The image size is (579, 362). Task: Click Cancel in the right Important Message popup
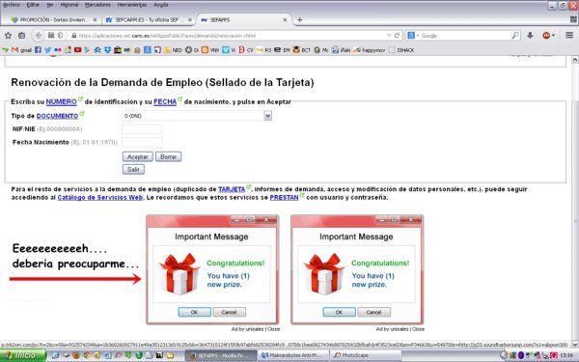pos(374,312)
